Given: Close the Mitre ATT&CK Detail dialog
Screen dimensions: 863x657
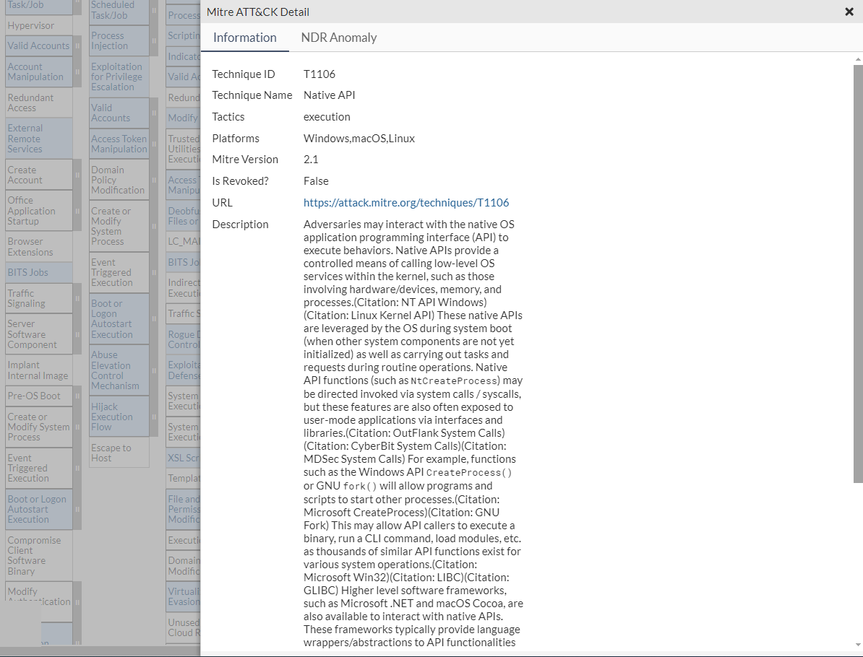Looking at the screenshot, I should 849,12.
